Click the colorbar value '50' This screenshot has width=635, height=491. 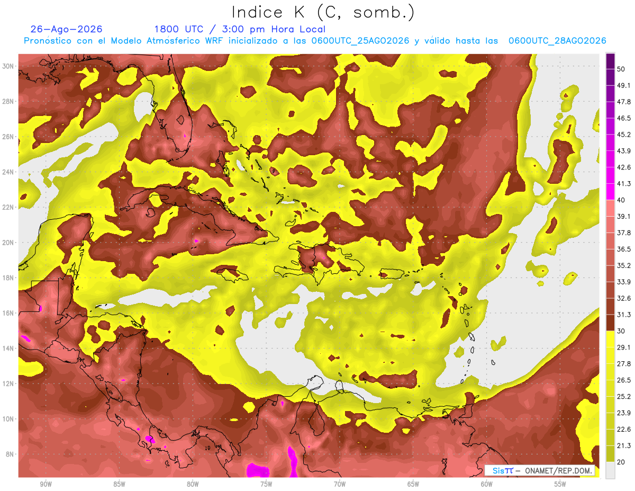621,69
